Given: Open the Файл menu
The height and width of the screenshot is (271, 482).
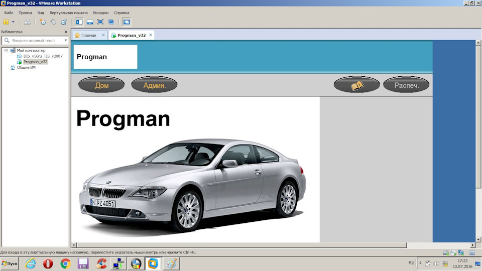Looking at the screenshot, I should (9, 13).
